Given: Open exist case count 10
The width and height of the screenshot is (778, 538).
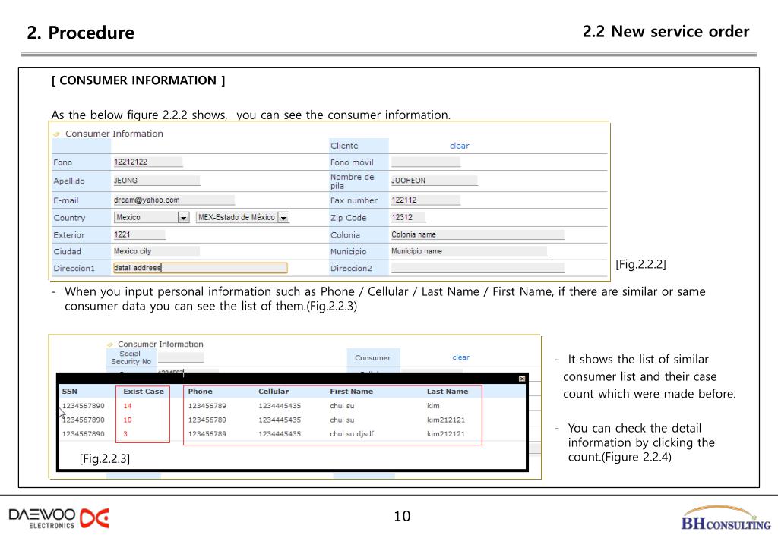Looking at the screenshot, I should click(128, 420).
